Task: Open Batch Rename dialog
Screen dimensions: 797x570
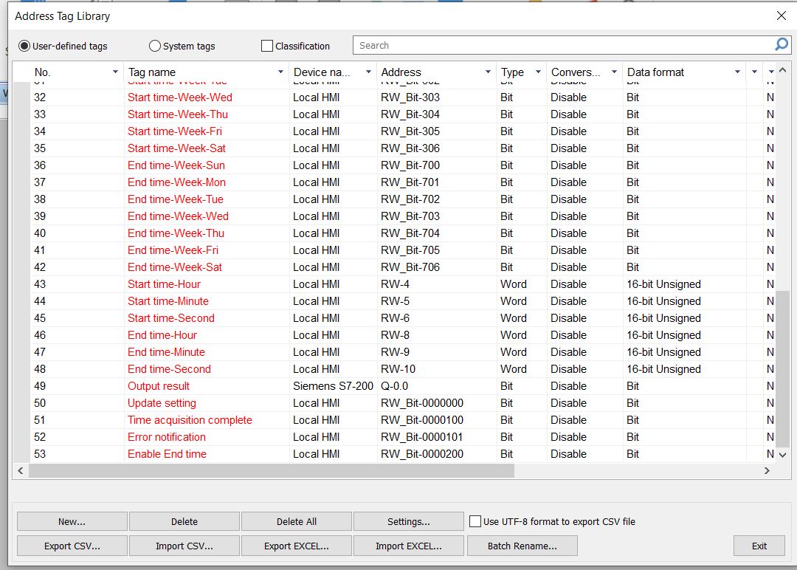Action: [522, 546]
